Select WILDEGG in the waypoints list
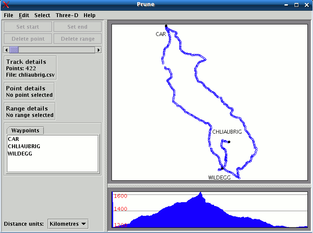This screenshot has height=233, width=313. pos(20,154)
